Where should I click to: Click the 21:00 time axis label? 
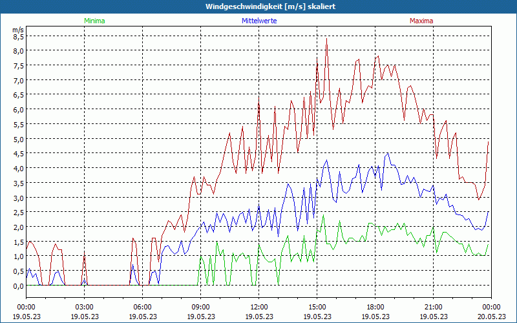point(433,307)
